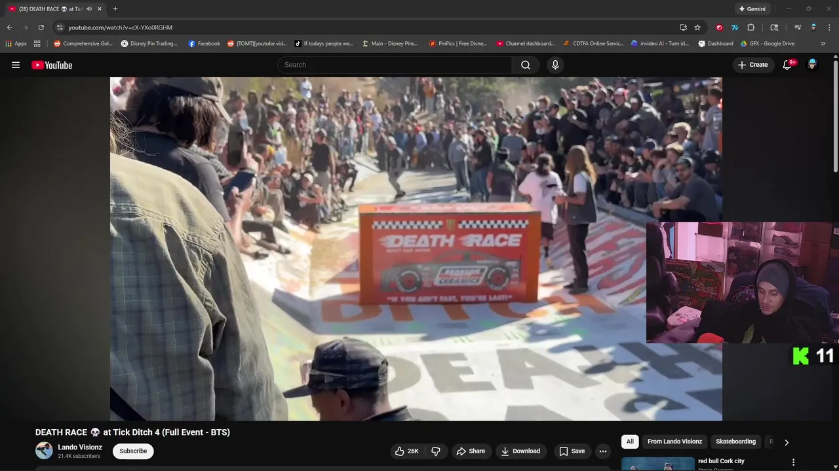Image resolution: width=839 pixels, height=471 pixels.
Task: Open 'CDTFA Online Servic...' bookmark
Action: pyautogui.click(x=593, y=44)
